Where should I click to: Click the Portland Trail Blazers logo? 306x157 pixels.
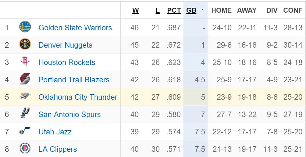(25, 80)
